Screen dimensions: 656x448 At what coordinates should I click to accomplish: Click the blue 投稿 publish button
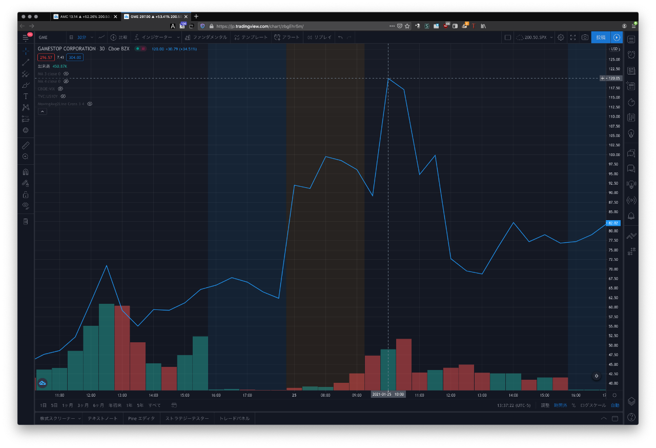[x=601, y=37]
